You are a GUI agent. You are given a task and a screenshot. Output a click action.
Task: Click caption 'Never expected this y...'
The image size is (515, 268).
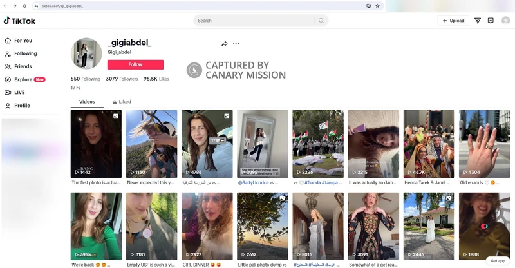pyautogui.click(x=151, y=182)
